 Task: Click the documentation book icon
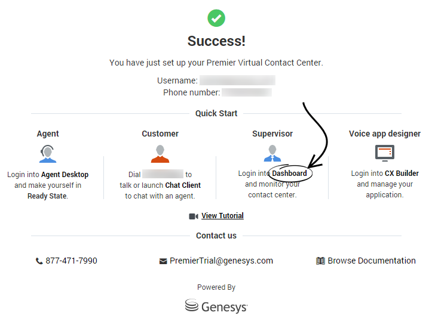click(x=320, y=261)
